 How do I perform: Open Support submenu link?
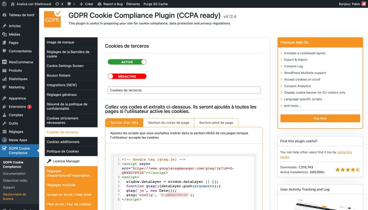coord(9,187)
